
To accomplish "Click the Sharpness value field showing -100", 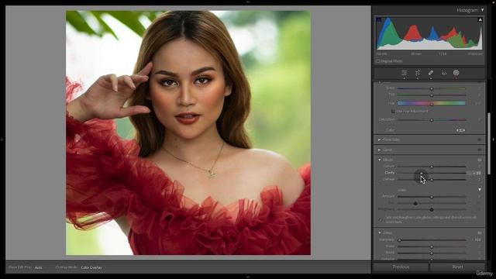I will [477, 240].
